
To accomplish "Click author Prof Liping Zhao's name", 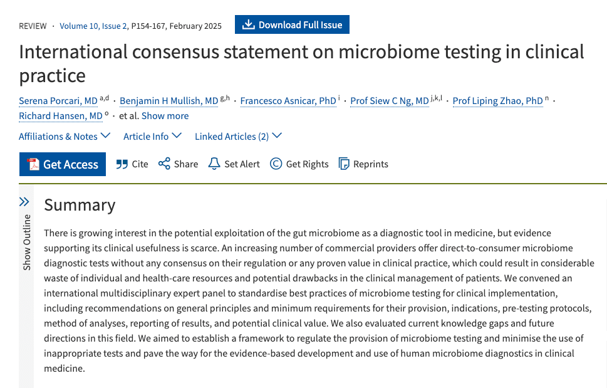I will pos(497,100).
